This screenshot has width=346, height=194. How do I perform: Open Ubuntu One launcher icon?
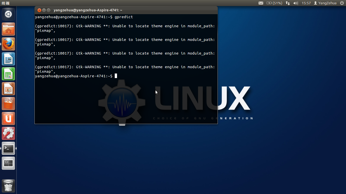(8, 118)
